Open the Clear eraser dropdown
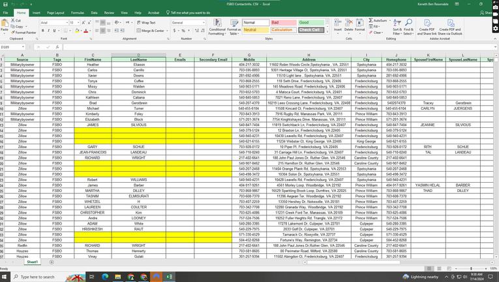Image resolution: width=499 pixels, height=282 pixels. (376, 33)
